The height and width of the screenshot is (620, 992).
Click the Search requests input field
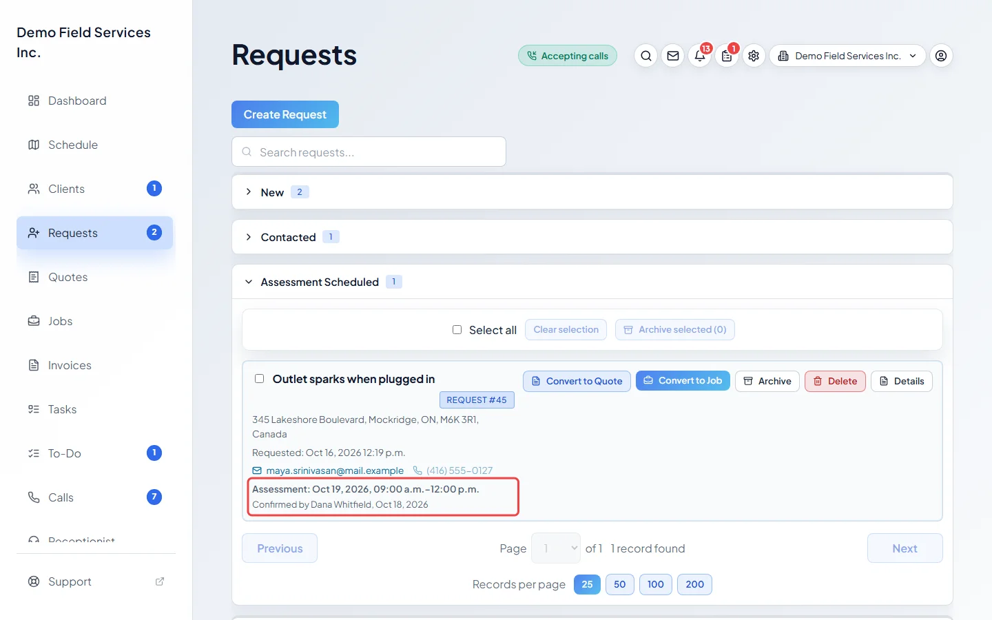(x=369, y=152)
